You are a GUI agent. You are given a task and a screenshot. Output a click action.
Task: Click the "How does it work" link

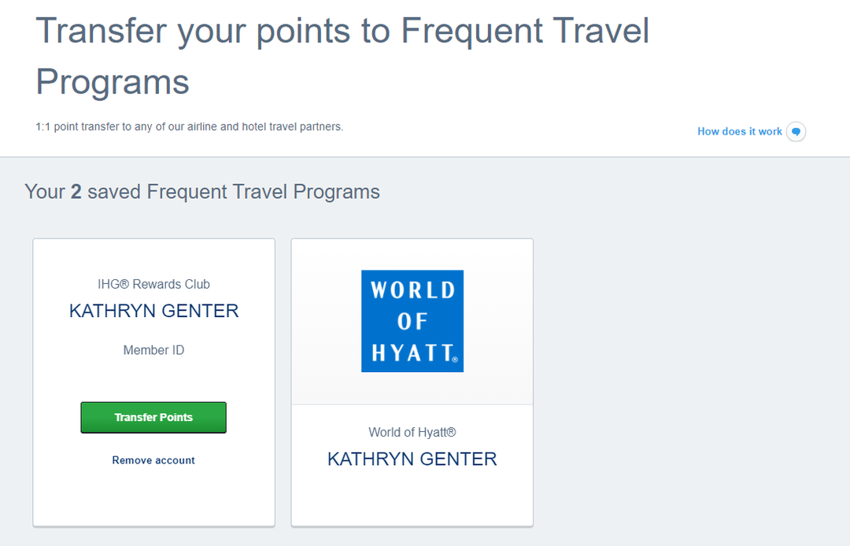pyautogui.click(x=739, y=131)
